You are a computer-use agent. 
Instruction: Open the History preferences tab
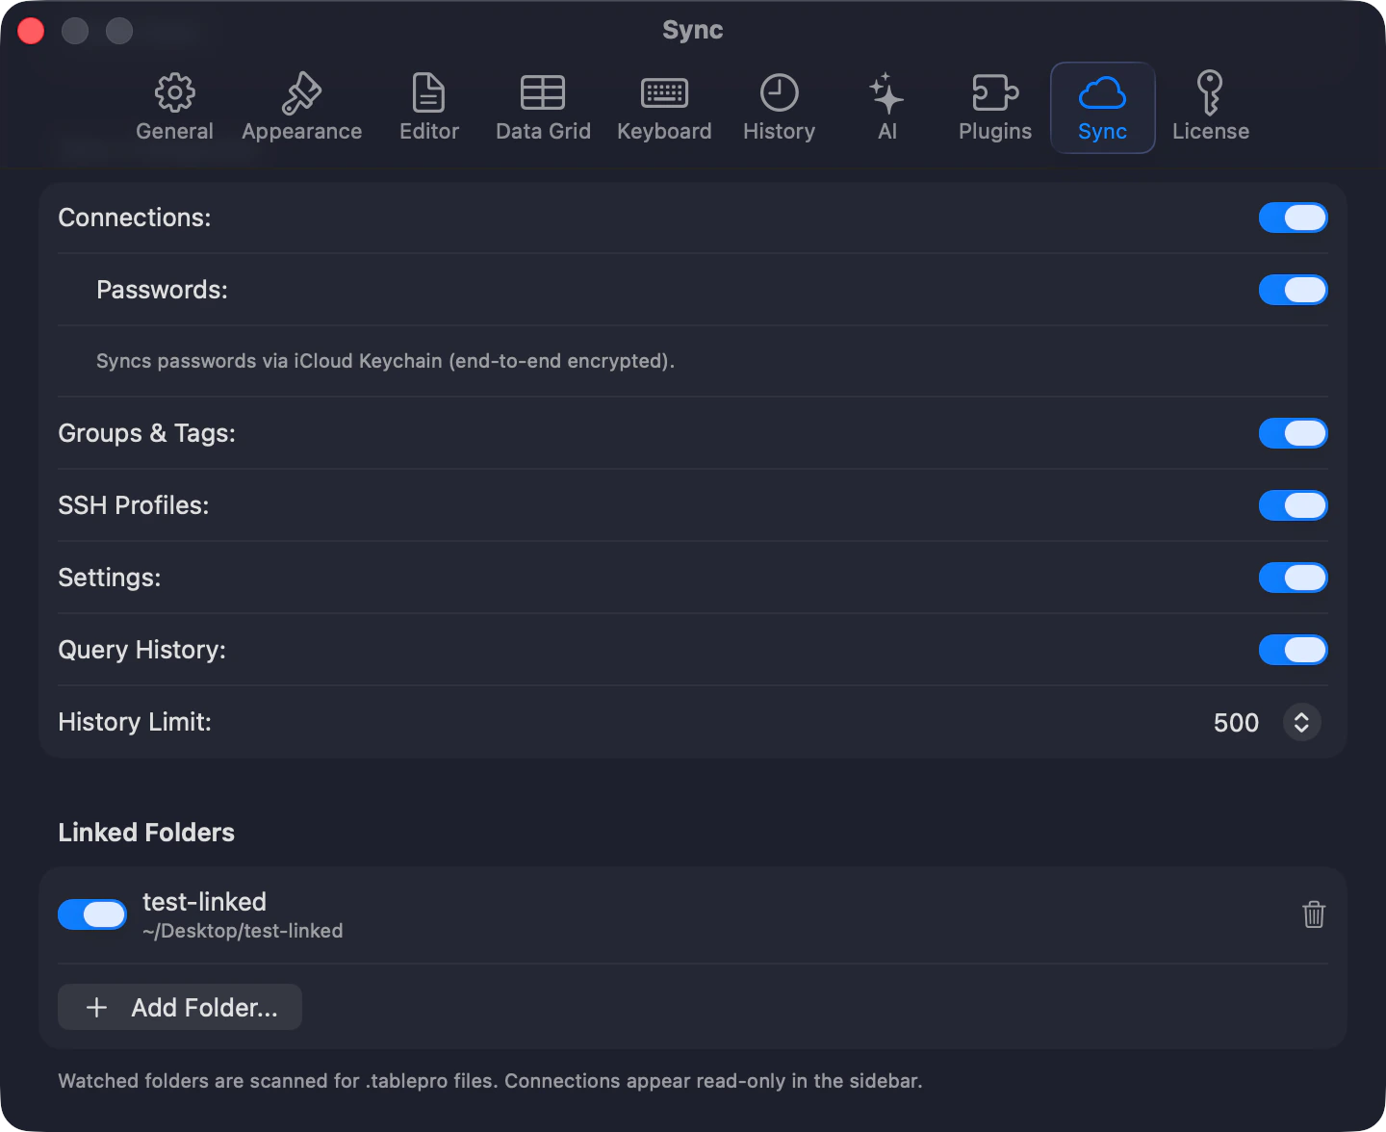click(779, 107)
